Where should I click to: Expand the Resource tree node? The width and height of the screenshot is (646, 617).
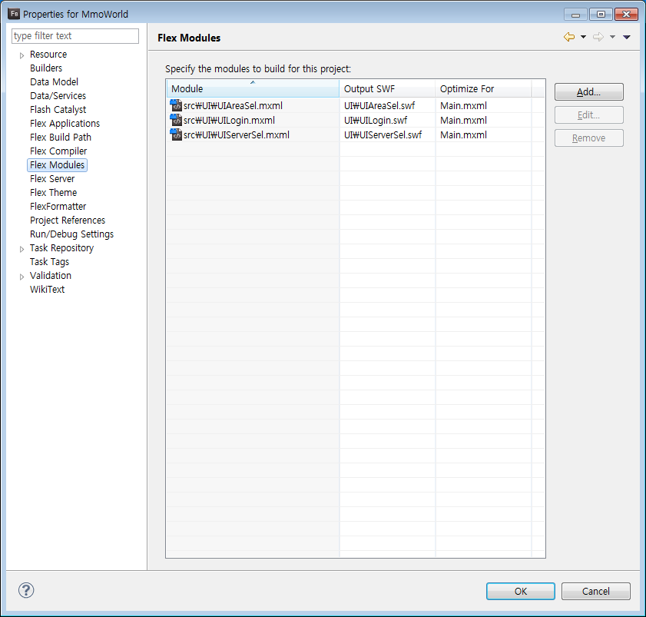click(21, 54)
